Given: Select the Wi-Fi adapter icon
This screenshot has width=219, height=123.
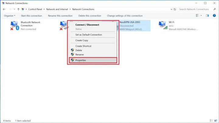Looking at the screenshot, I should (x=163, y=25).
